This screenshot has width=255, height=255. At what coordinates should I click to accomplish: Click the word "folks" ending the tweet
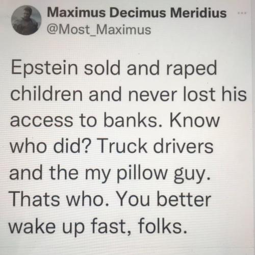coord(162,226)
